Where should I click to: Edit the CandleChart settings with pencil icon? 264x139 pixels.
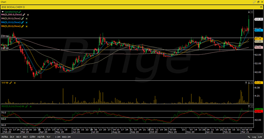20,12
